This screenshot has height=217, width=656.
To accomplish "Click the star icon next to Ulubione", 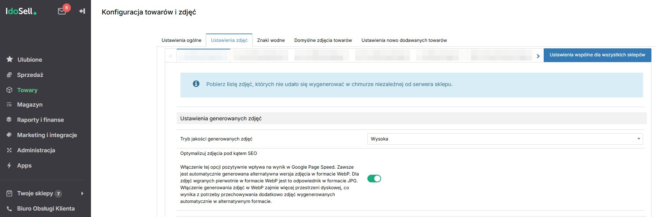I will [x=10, y=59].
